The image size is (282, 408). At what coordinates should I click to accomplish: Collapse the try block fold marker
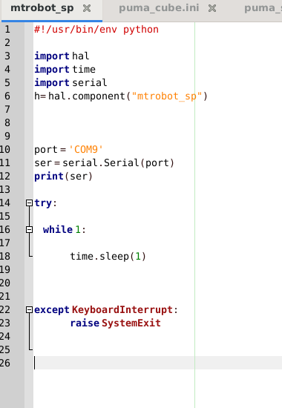coord(29,203)
